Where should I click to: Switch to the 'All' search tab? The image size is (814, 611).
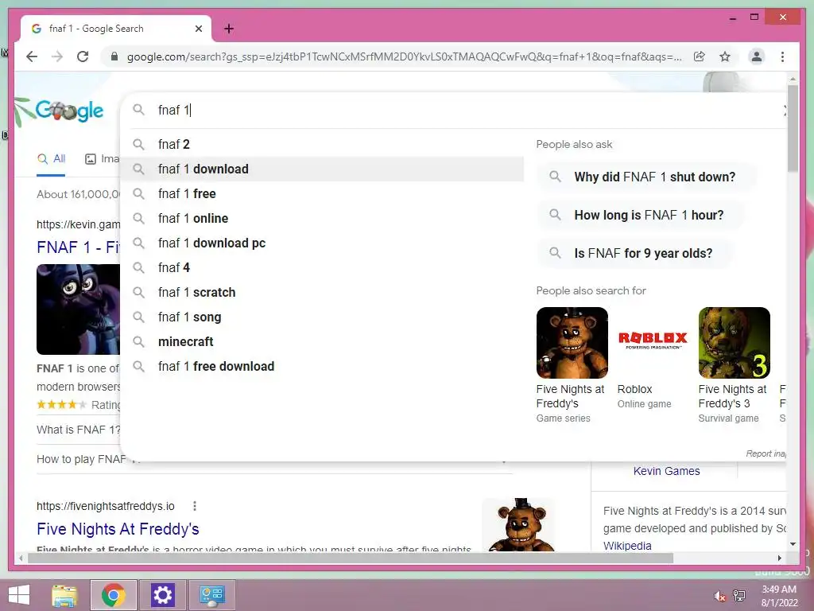coord(52,158)
